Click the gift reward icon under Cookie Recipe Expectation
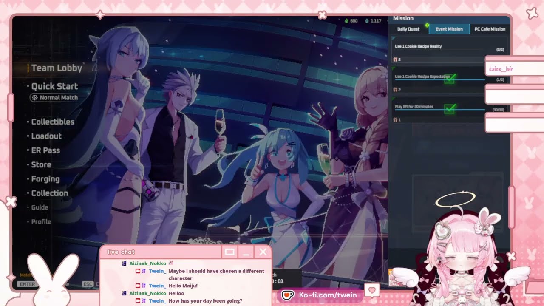Screen dimensions: 544x306 coord(395,90)
